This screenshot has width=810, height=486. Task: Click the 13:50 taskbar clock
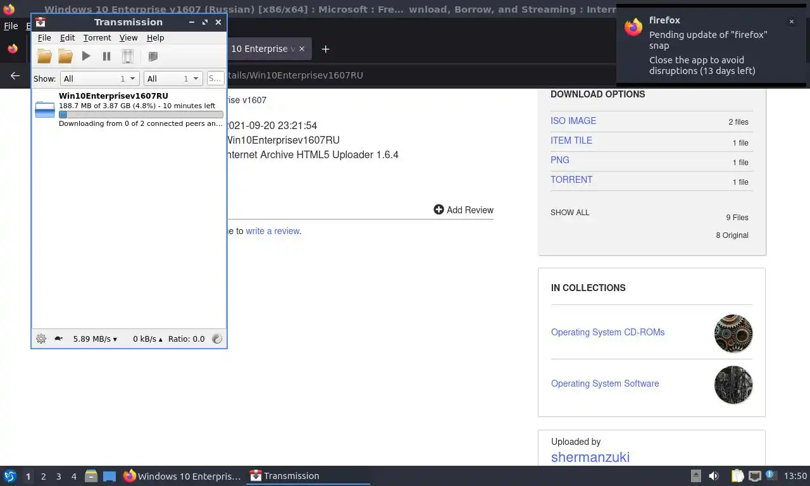pos(795,476)
